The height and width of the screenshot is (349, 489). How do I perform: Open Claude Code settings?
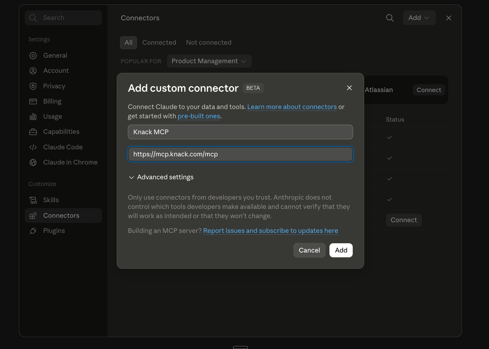[x=63, y=147]
